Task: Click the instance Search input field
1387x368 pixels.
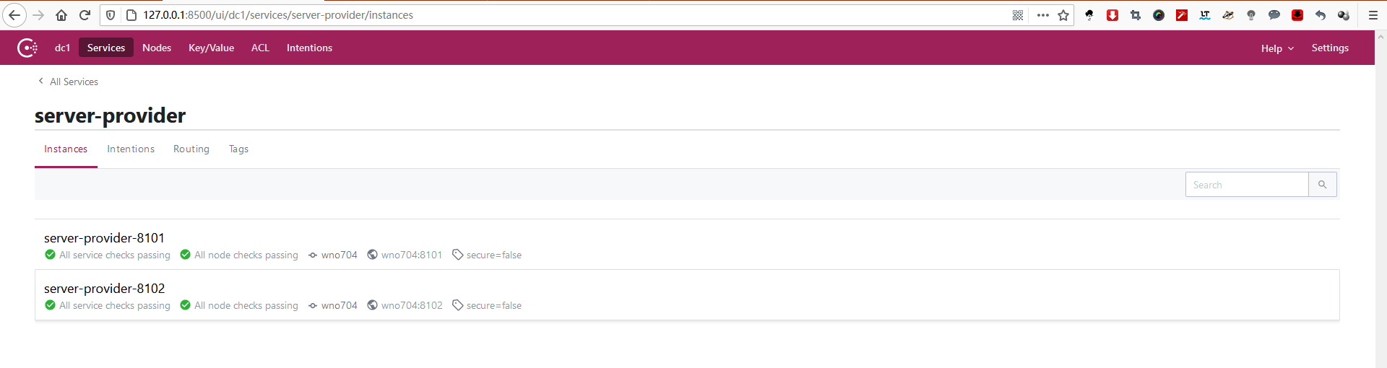Action: tap(1246, 185)
